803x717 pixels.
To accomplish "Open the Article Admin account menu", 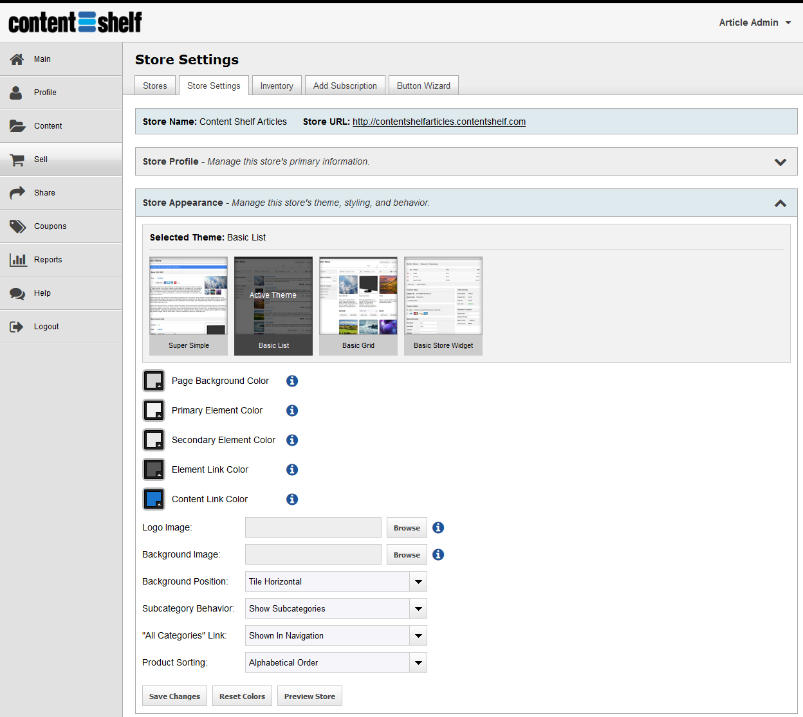I will point(755,23).
